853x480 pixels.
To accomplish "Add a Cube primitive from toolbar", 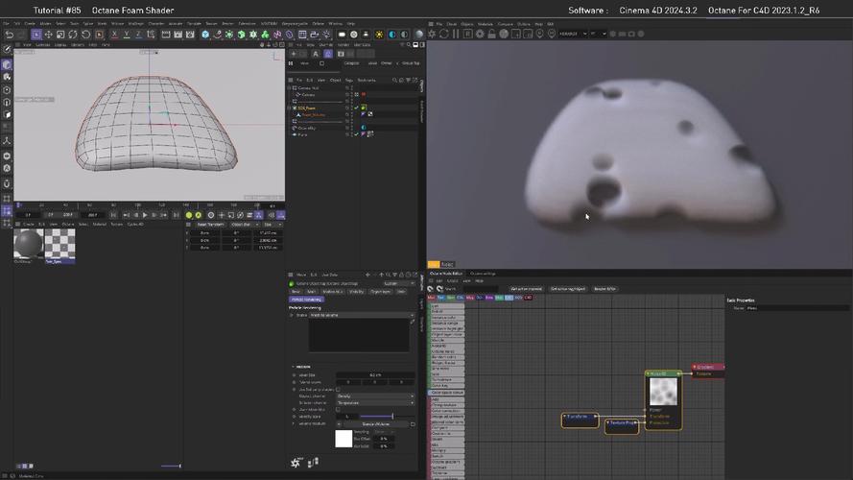I will [205, 35].
